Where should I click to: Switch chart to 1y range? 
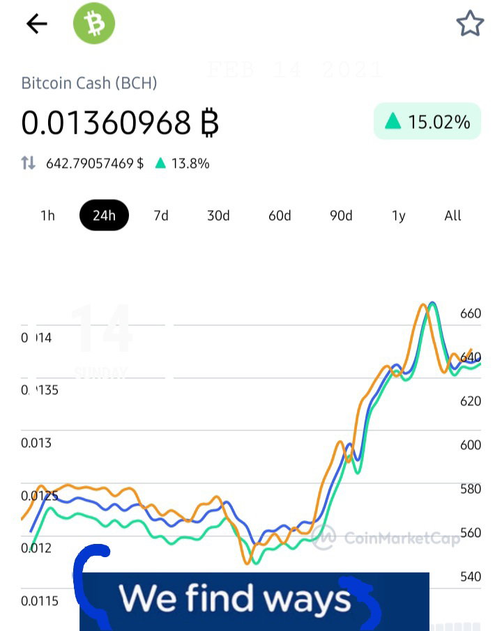[x=398, y=216]
